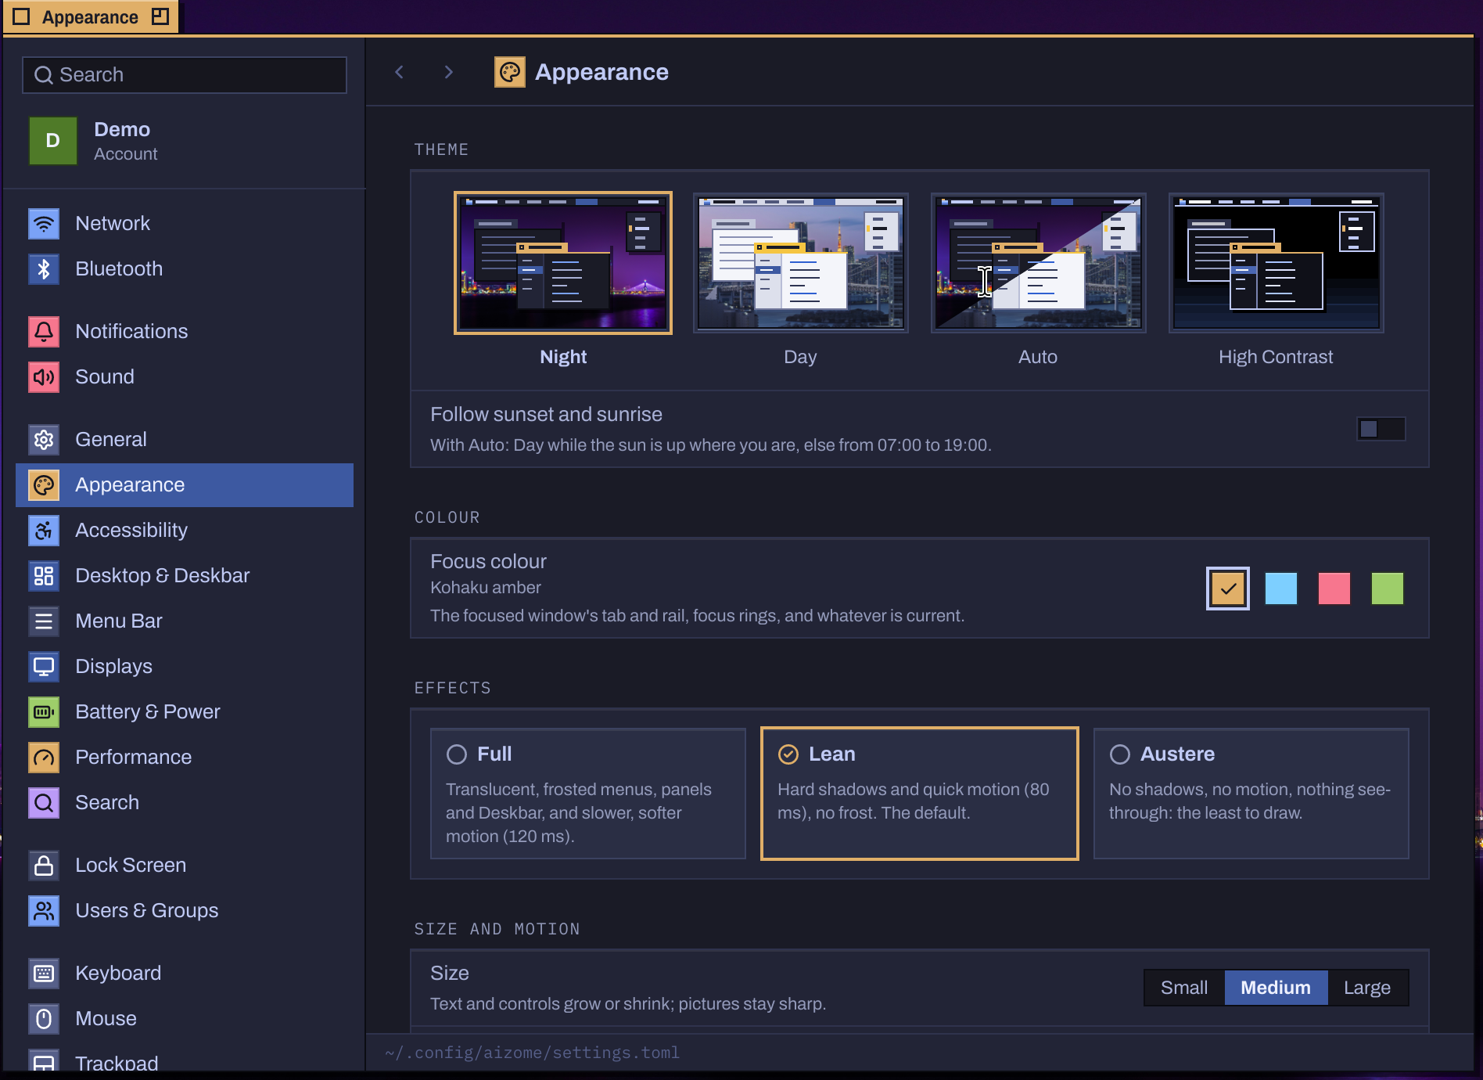Select the Sound speaker icon

pos(44,377)
